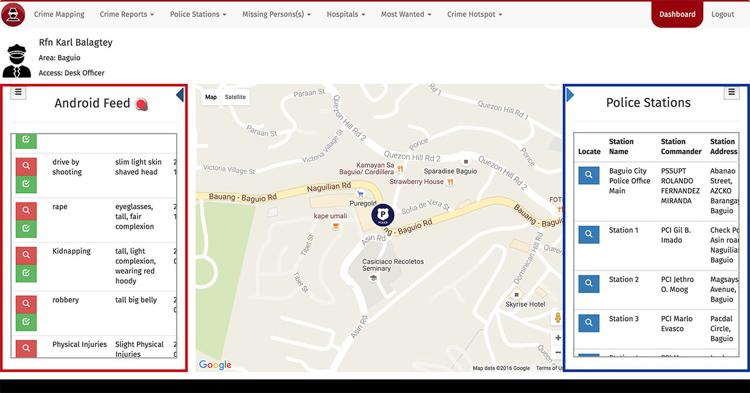Click the Logout link
The image size is (750, 393).
click(x=722, y=14)
